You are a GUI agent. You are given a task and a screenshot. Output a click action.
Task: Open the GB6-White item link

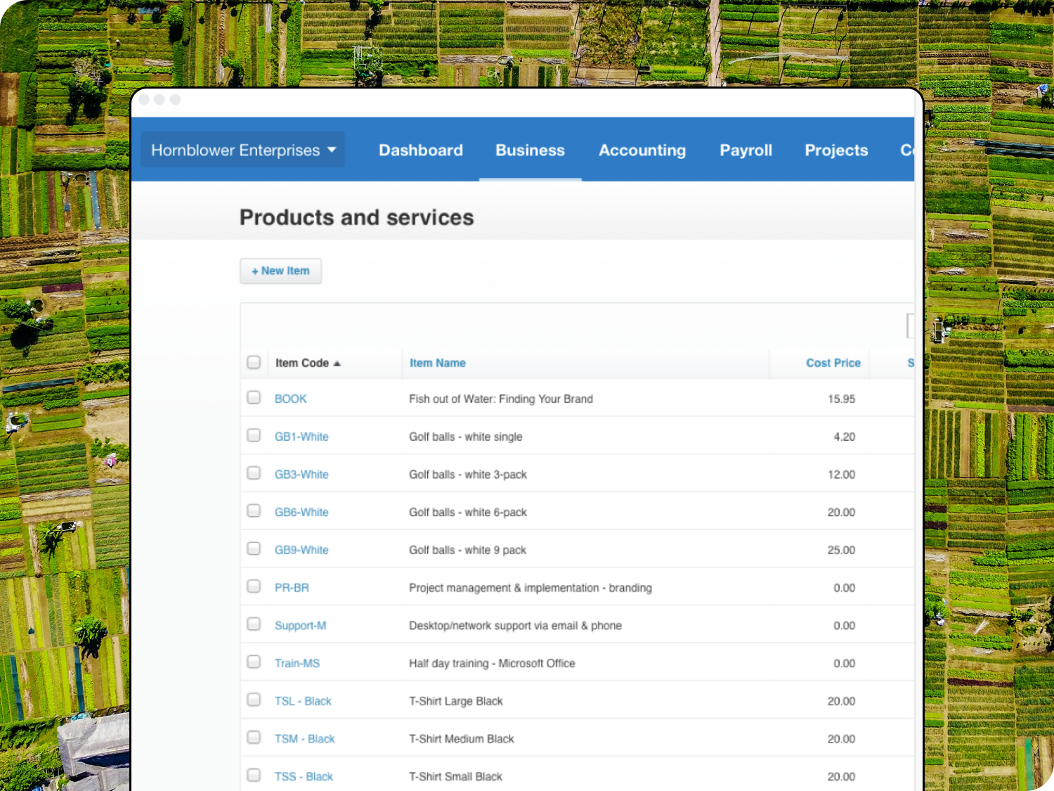[301, 513]
